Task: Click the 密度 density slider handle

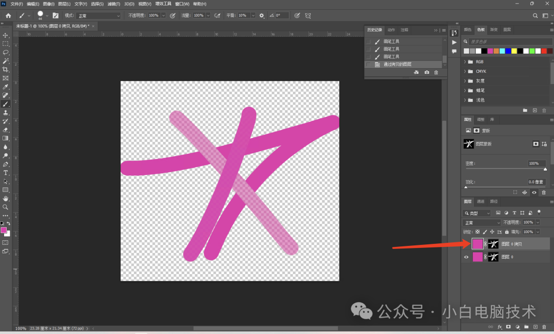Action: [x=545, y=169]
